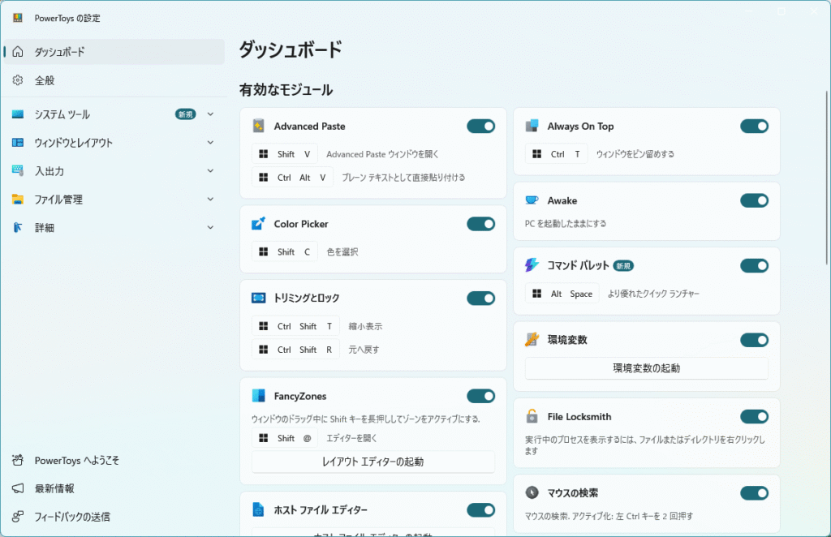Image resolution: width=831 pixels, height=537 pixels.
Task: Click the 詳細 section icon
Action: (18, 227)
